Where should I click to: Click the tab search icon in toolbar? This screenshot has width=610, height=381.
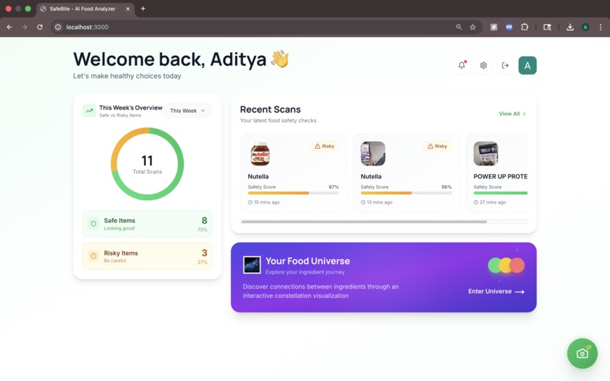coord(547,27)
